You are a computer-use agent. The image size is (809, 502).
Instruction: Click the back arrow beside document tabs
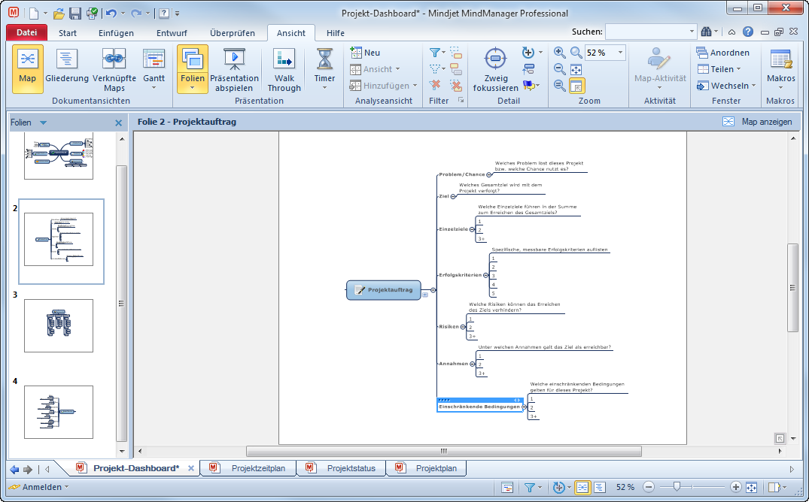[x=14, y=470]
